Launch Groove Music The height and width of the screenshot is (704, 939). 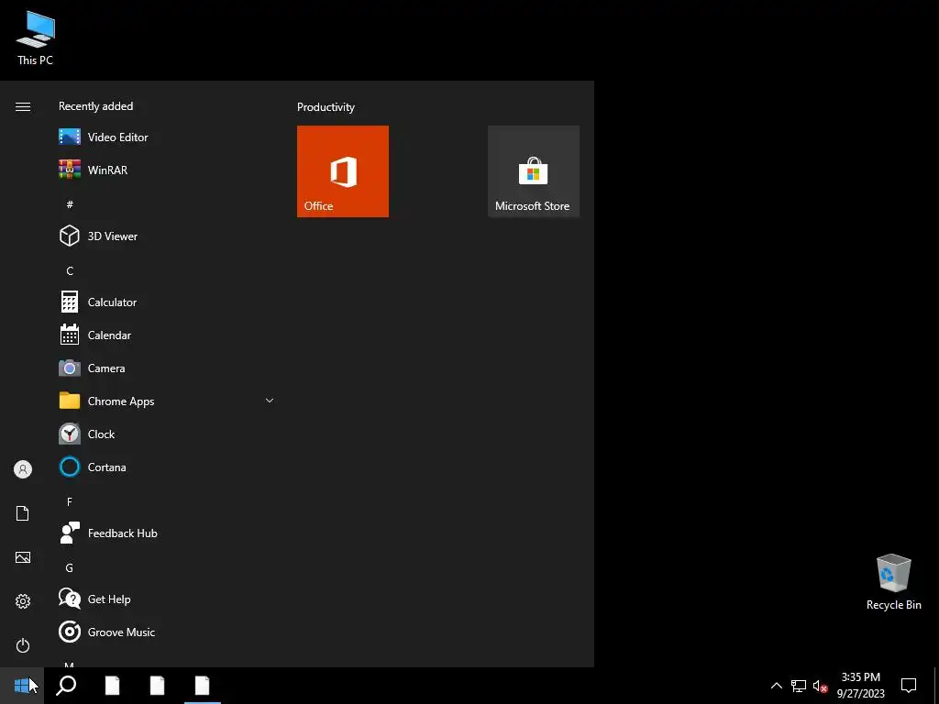click(166, 632)
